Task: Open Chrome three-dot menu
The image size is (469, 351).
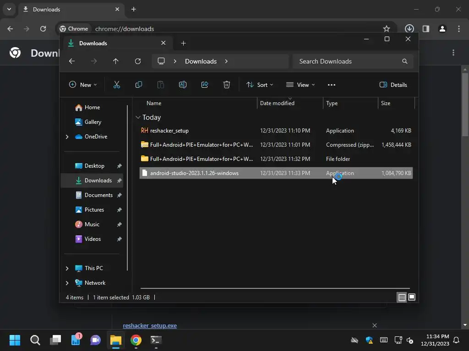Action: (459, 29)
